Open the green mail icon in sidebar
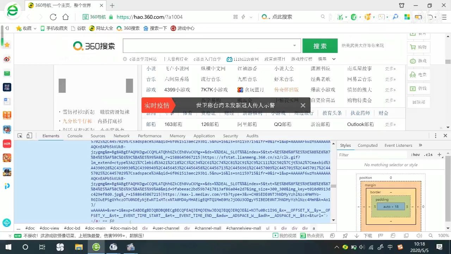The width and height of the screenshot is (451, 254). click(x=7, y=73)
